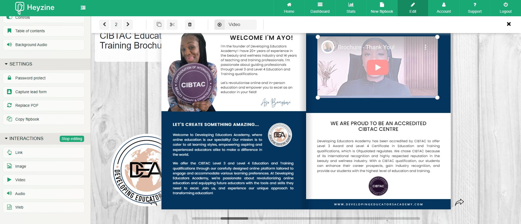Viewport: 521px width, 224px height.
Task: Go to the next page arrow
Action: (x=128, y=24)
